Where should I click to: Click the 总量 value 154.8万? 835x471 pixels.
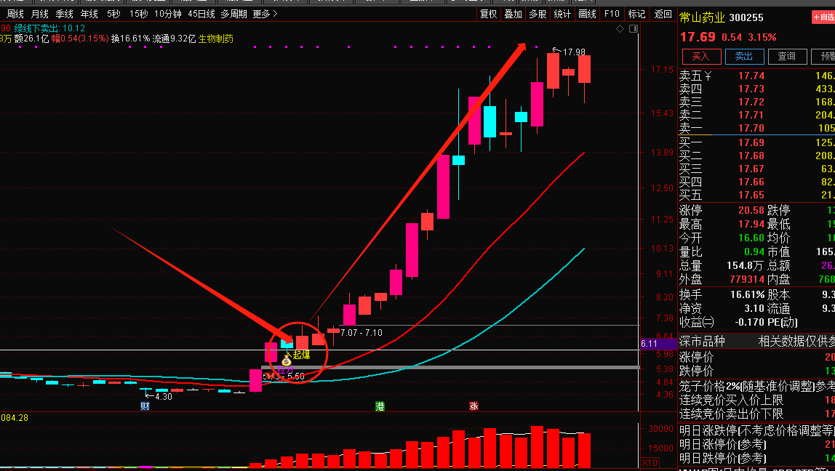(x=745, y=265)
